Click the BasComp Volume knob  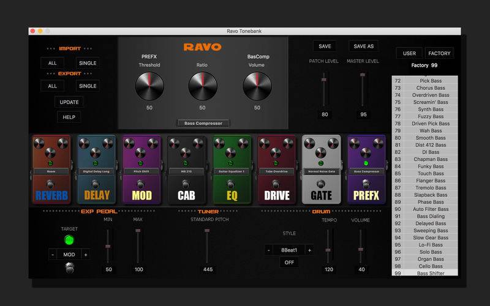click(257, 86)
